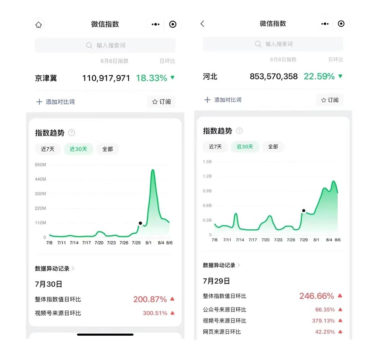Screen dimensions: 381x362
Task: Select 全部 range in 京津冀 chart
Action: (107, 149)
